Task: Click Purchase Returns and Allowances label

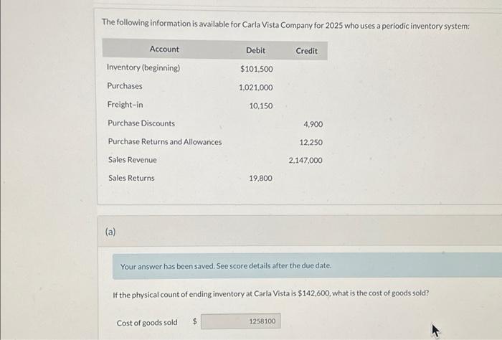Action: tap(165, 141)
